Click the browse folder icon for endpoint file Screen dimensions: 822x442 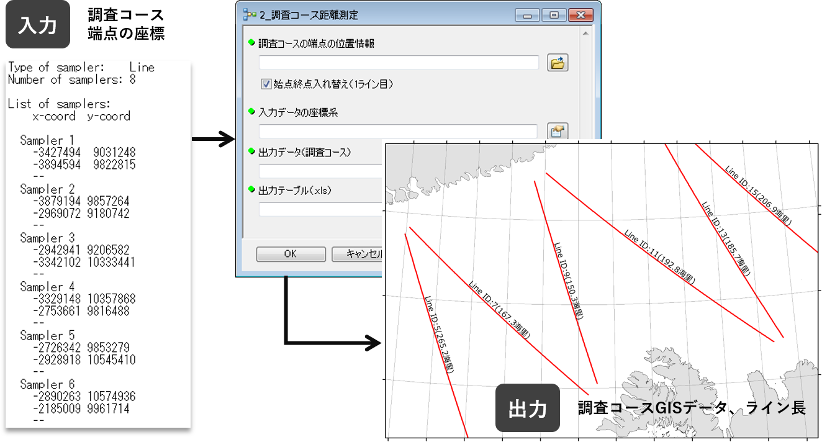[x=558, y=63]
